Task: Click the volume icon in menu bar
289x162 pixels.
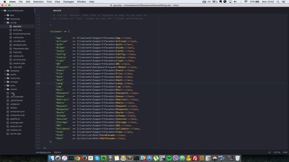Action: (235, 2)
